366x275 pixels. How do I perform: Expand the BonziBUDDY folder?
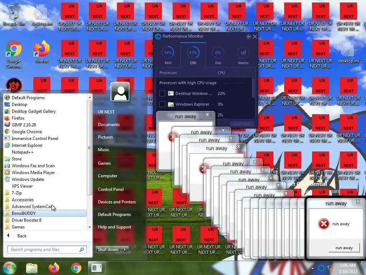coord(45,213)
